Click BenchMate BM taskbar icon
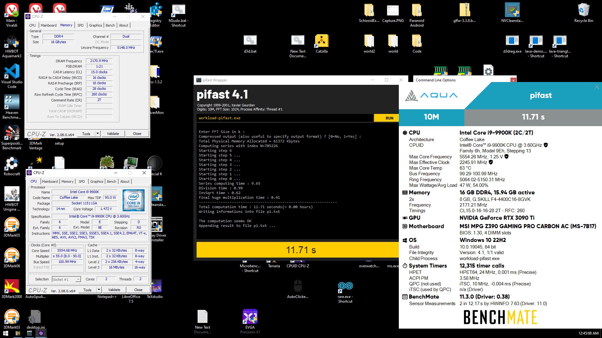Viewport: 602px width, 338px height. 18,333
